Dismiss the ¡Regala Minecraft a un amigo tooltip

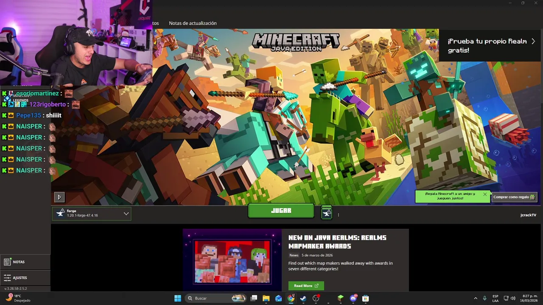[x=485, y=194]
